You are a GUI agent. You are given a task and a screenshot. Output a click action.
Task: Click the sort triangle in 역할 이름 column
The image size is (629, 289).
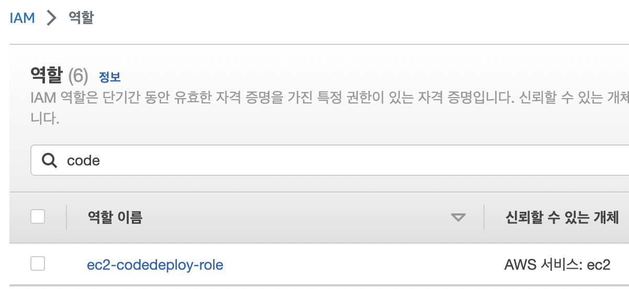458,218
